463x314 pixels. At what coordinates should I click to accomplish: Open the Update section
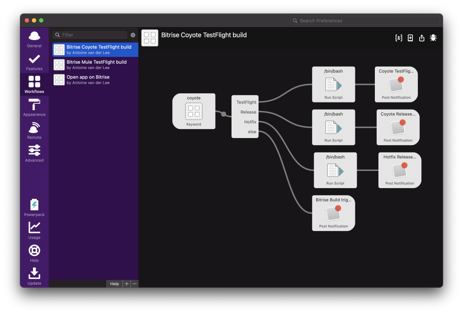(x=34, y=275)
